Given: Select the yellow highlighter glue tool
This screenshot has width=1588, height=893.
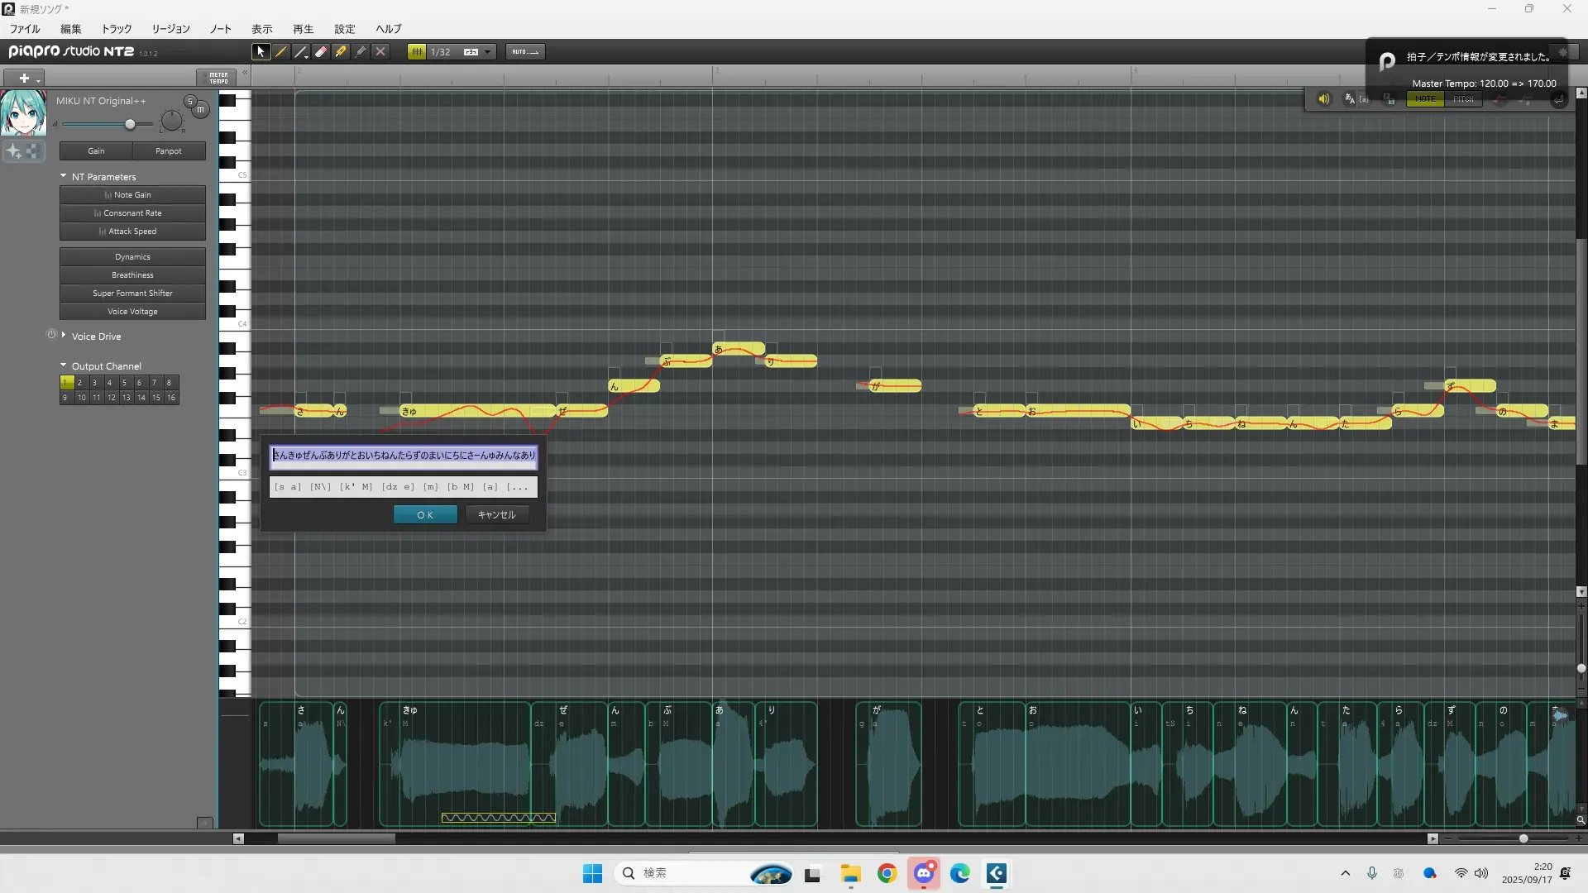Looking at the screenshot, I should pyautogui.click(x=341, y=51).
